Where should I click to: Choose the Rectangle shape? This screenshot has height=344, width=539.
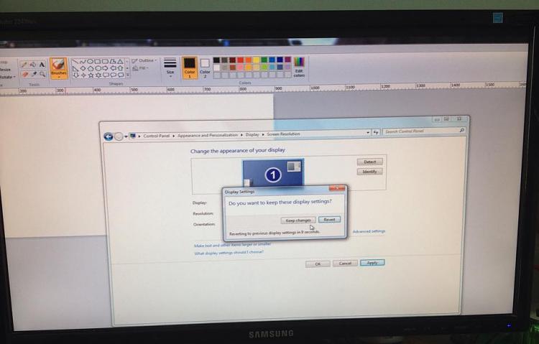[98, 62]
